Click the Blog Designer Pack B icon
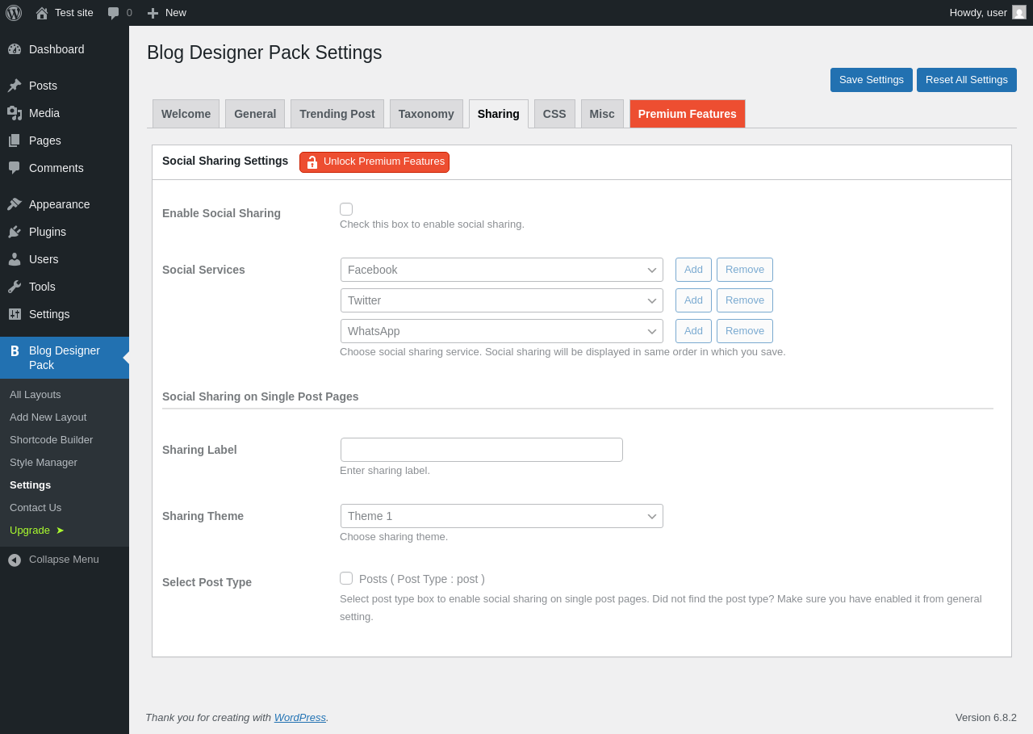 pyautogui.click(x=15, y=351)
